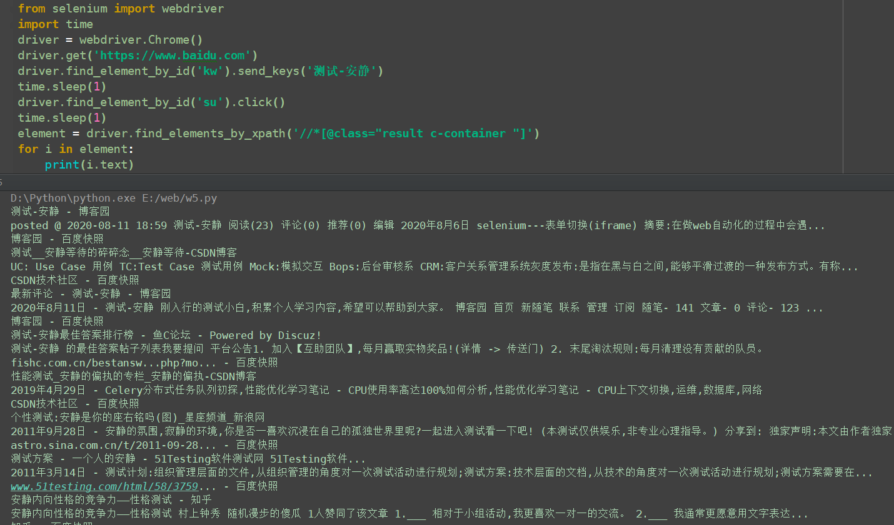Click the 'fishc.com.cn/bestansw...php?mo...' output line

(144, 363)
